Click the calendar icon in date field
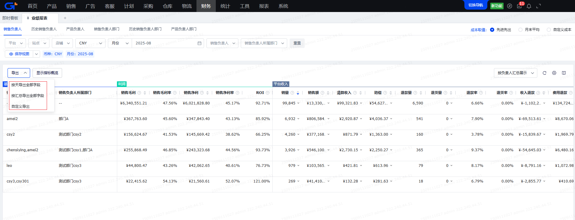Viewport: 575px width, 220px height. [199, 43]
